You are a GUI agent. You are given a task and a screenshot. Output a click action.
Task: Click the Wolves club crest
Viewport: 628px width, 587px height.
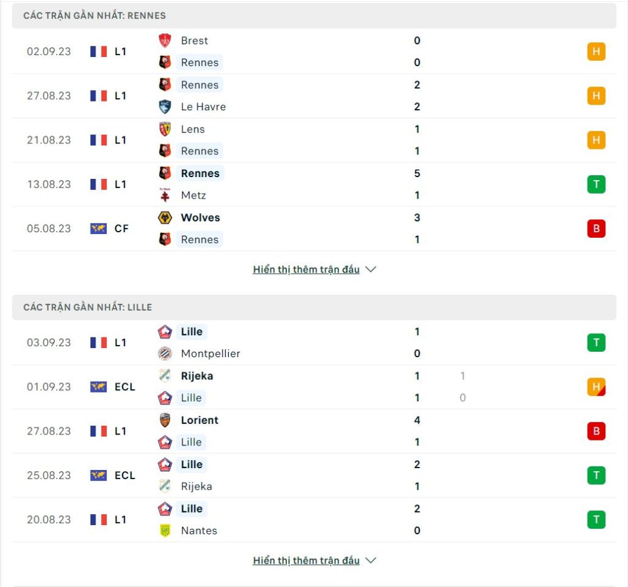point(164,218)
